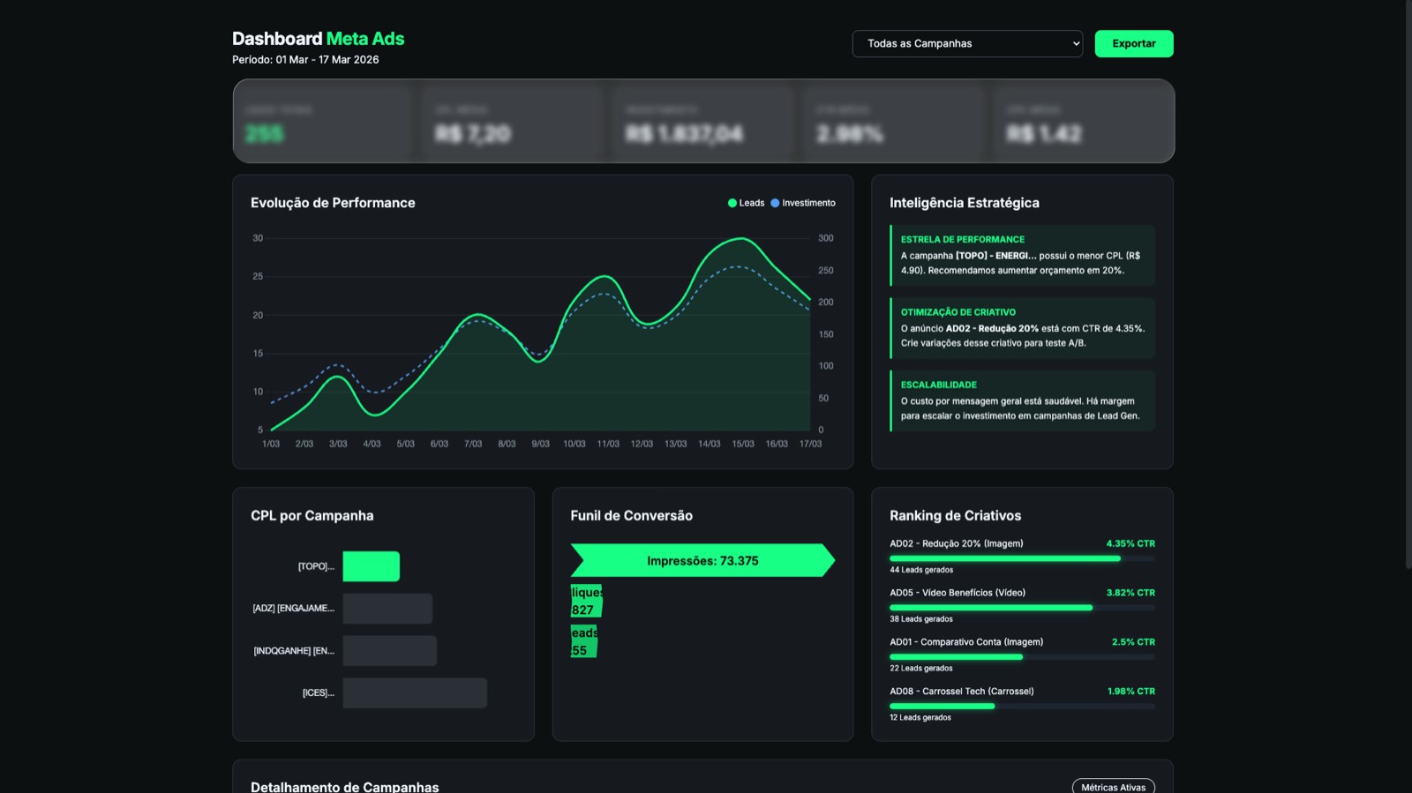
Task: Click the AD01 - Comparativo Conta progress bar
Action: click(x=1022, y=657)
